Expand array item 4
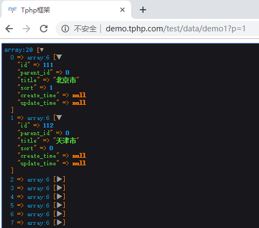259x228 pixels. tap(59, 197)
